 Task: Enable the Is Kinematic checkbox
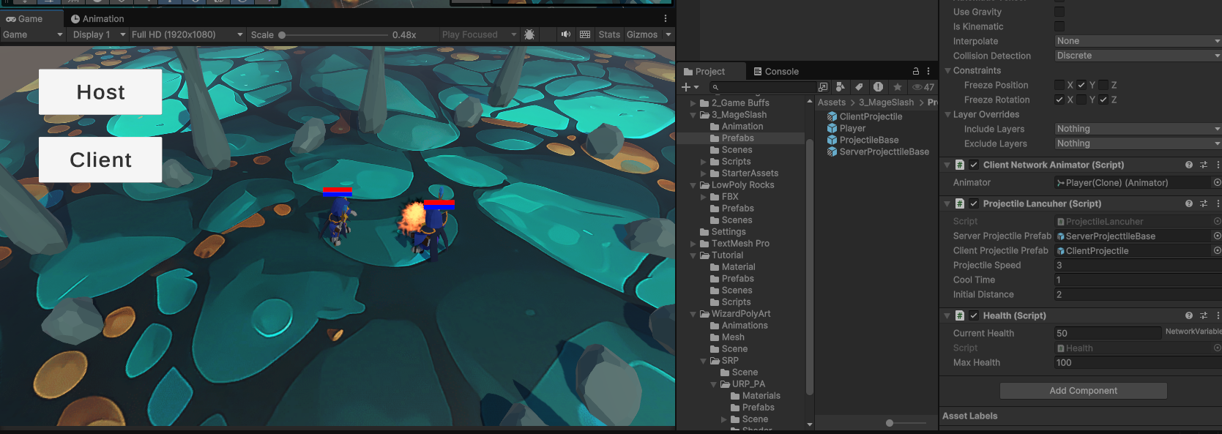(x=1059, y=26)
